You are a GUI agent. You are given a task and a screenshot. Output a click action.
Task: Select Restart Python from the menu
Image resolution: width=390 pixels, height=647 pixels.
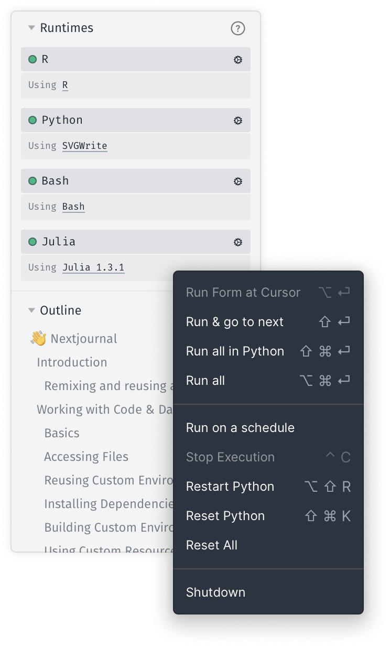230,487
